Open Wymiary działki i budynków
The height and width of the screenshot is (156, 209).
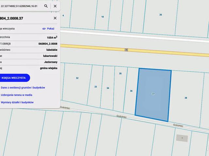coord(17,102)
